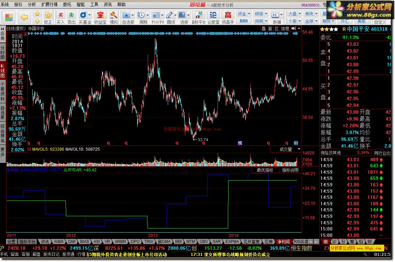Open the 扩展行情 menu
Viewport: 395px width, 262px height.
(49, 4)
